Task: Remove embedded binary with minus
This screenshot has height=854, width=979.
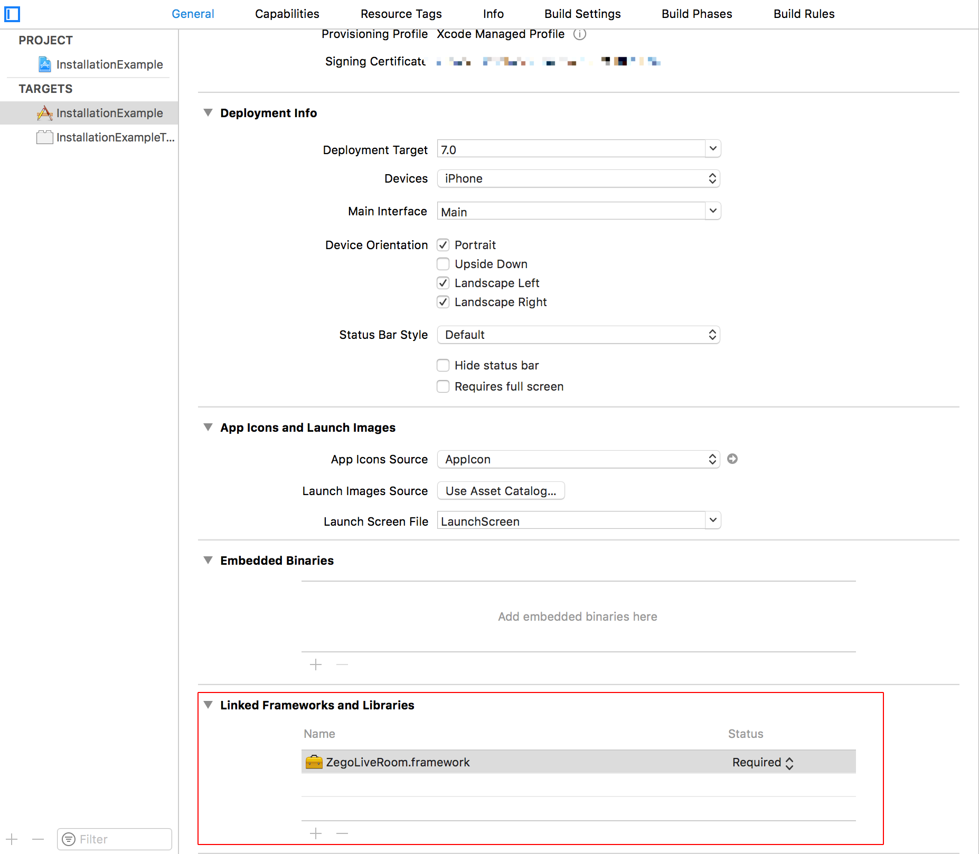Action: [x=342, y=665]
